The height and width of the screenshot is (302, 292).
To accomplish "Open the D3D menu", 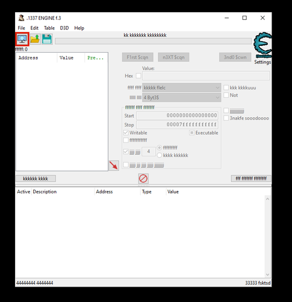I will (x=65, y=28).
